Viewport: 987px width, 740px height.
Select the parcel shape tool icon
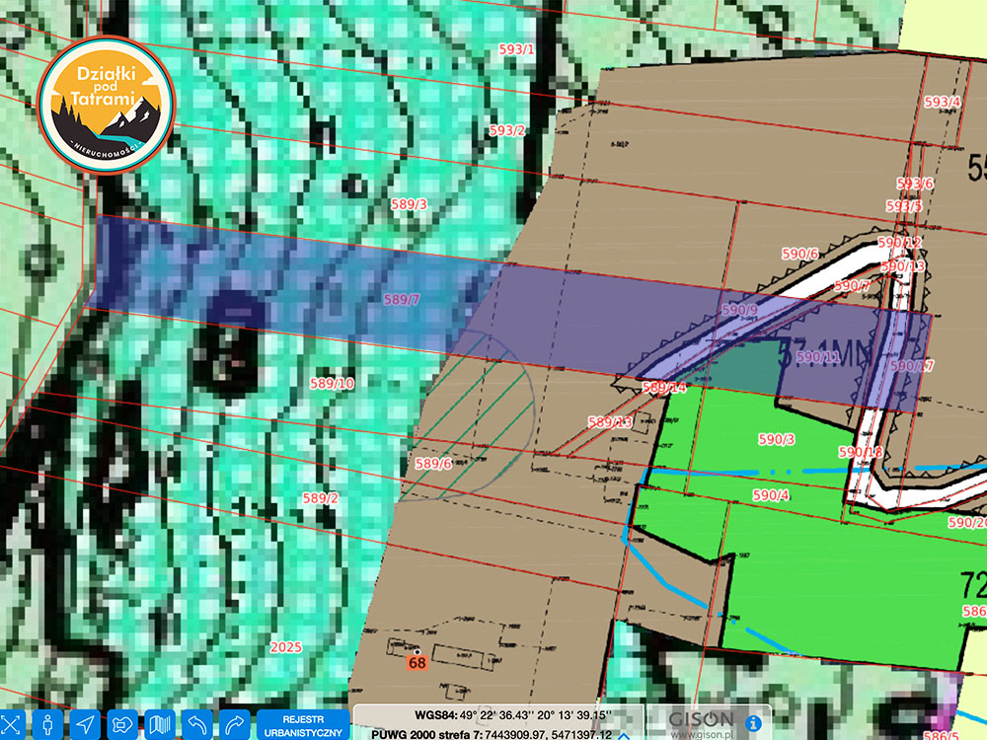coord(122,724)
